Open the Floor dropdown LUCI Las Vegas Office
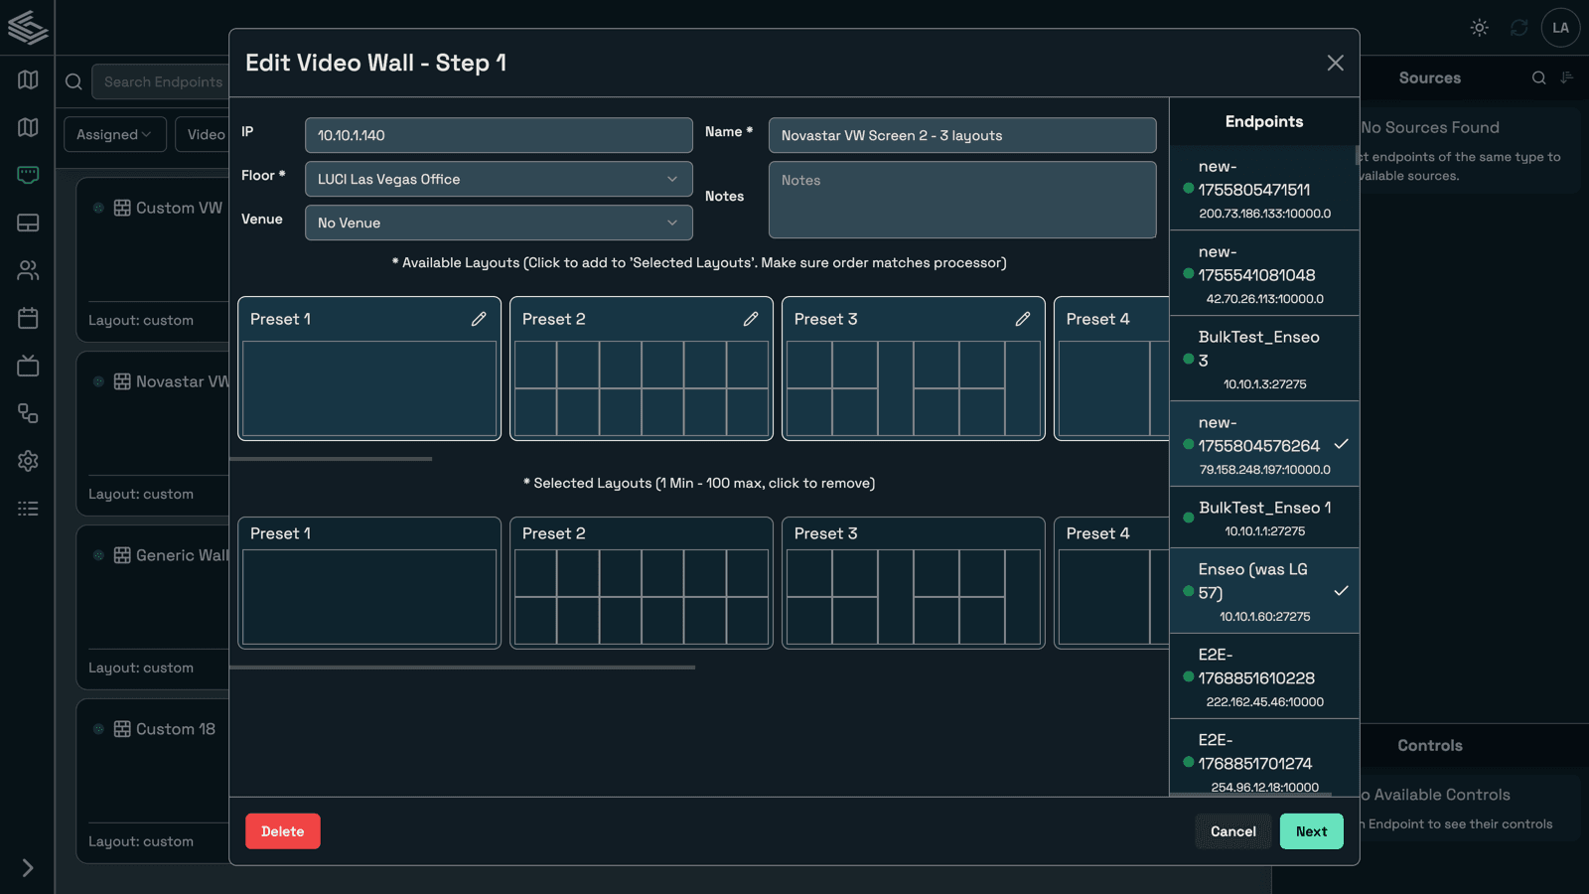 pos(498,179)
